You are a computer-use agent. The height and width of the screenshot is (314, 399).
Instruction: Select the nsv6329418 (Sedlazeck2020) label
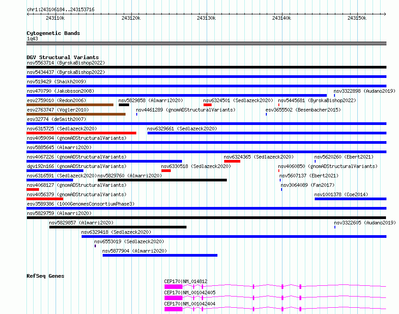tap(116, 232)
